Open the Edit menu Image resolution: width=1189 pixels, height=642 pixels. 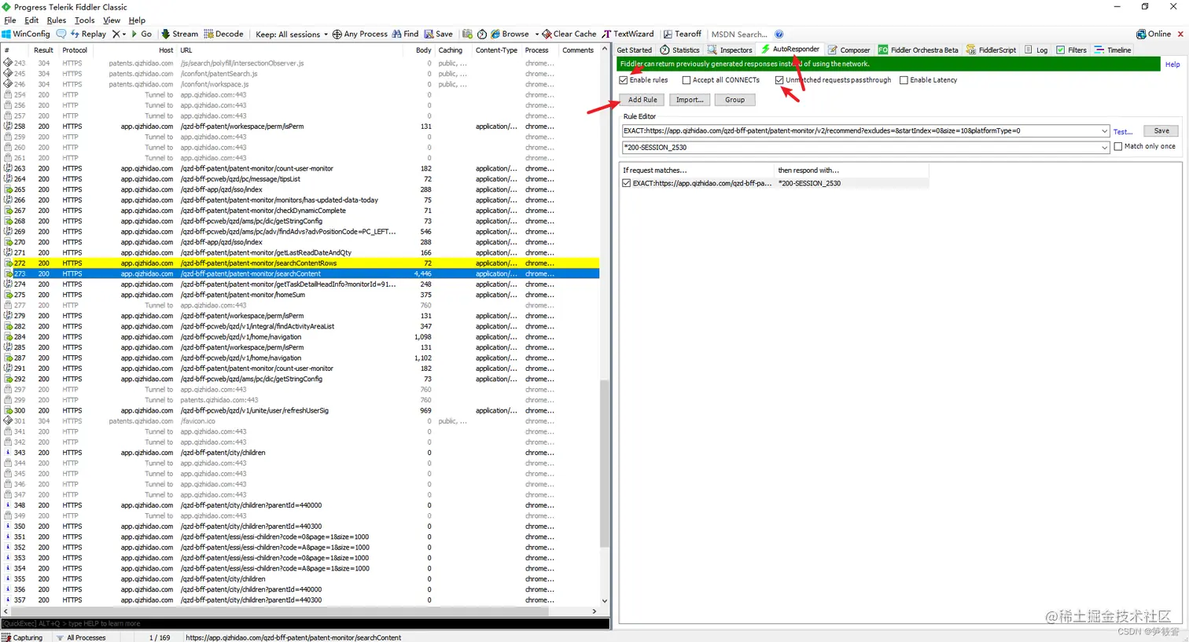click(31, 20)
